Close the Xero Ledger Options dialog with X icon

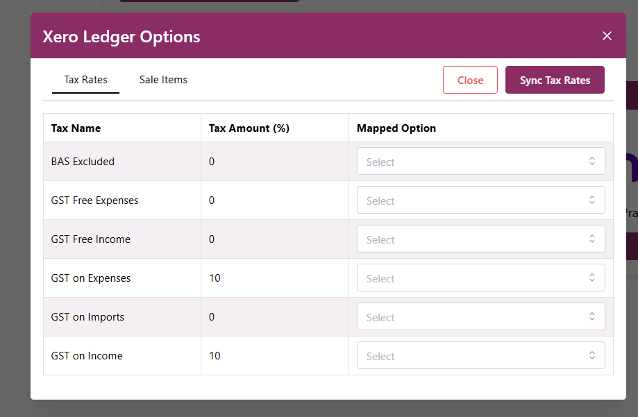[x=607, y=36]
